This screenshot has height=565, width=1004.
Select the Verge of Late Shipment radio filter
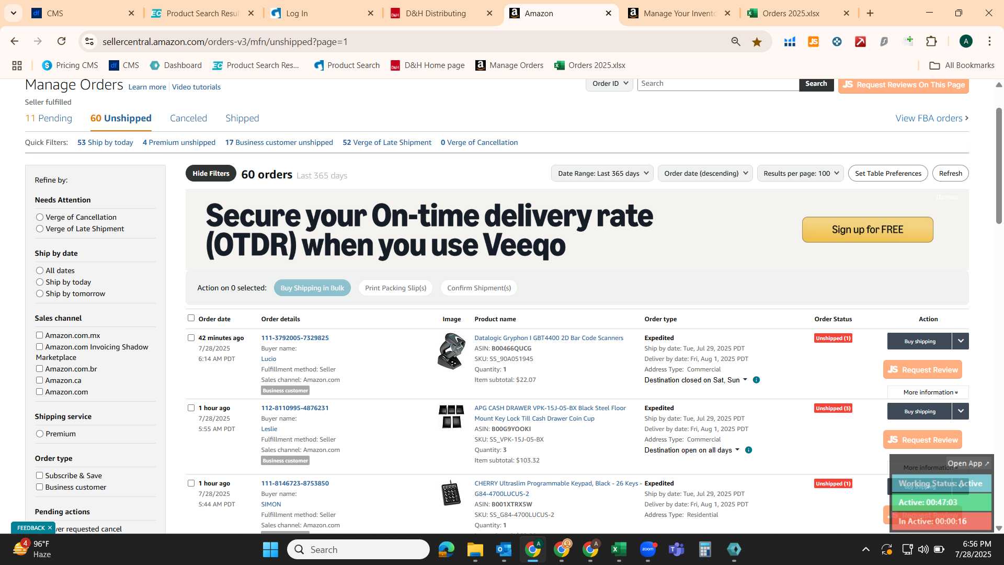pos(40,229)
